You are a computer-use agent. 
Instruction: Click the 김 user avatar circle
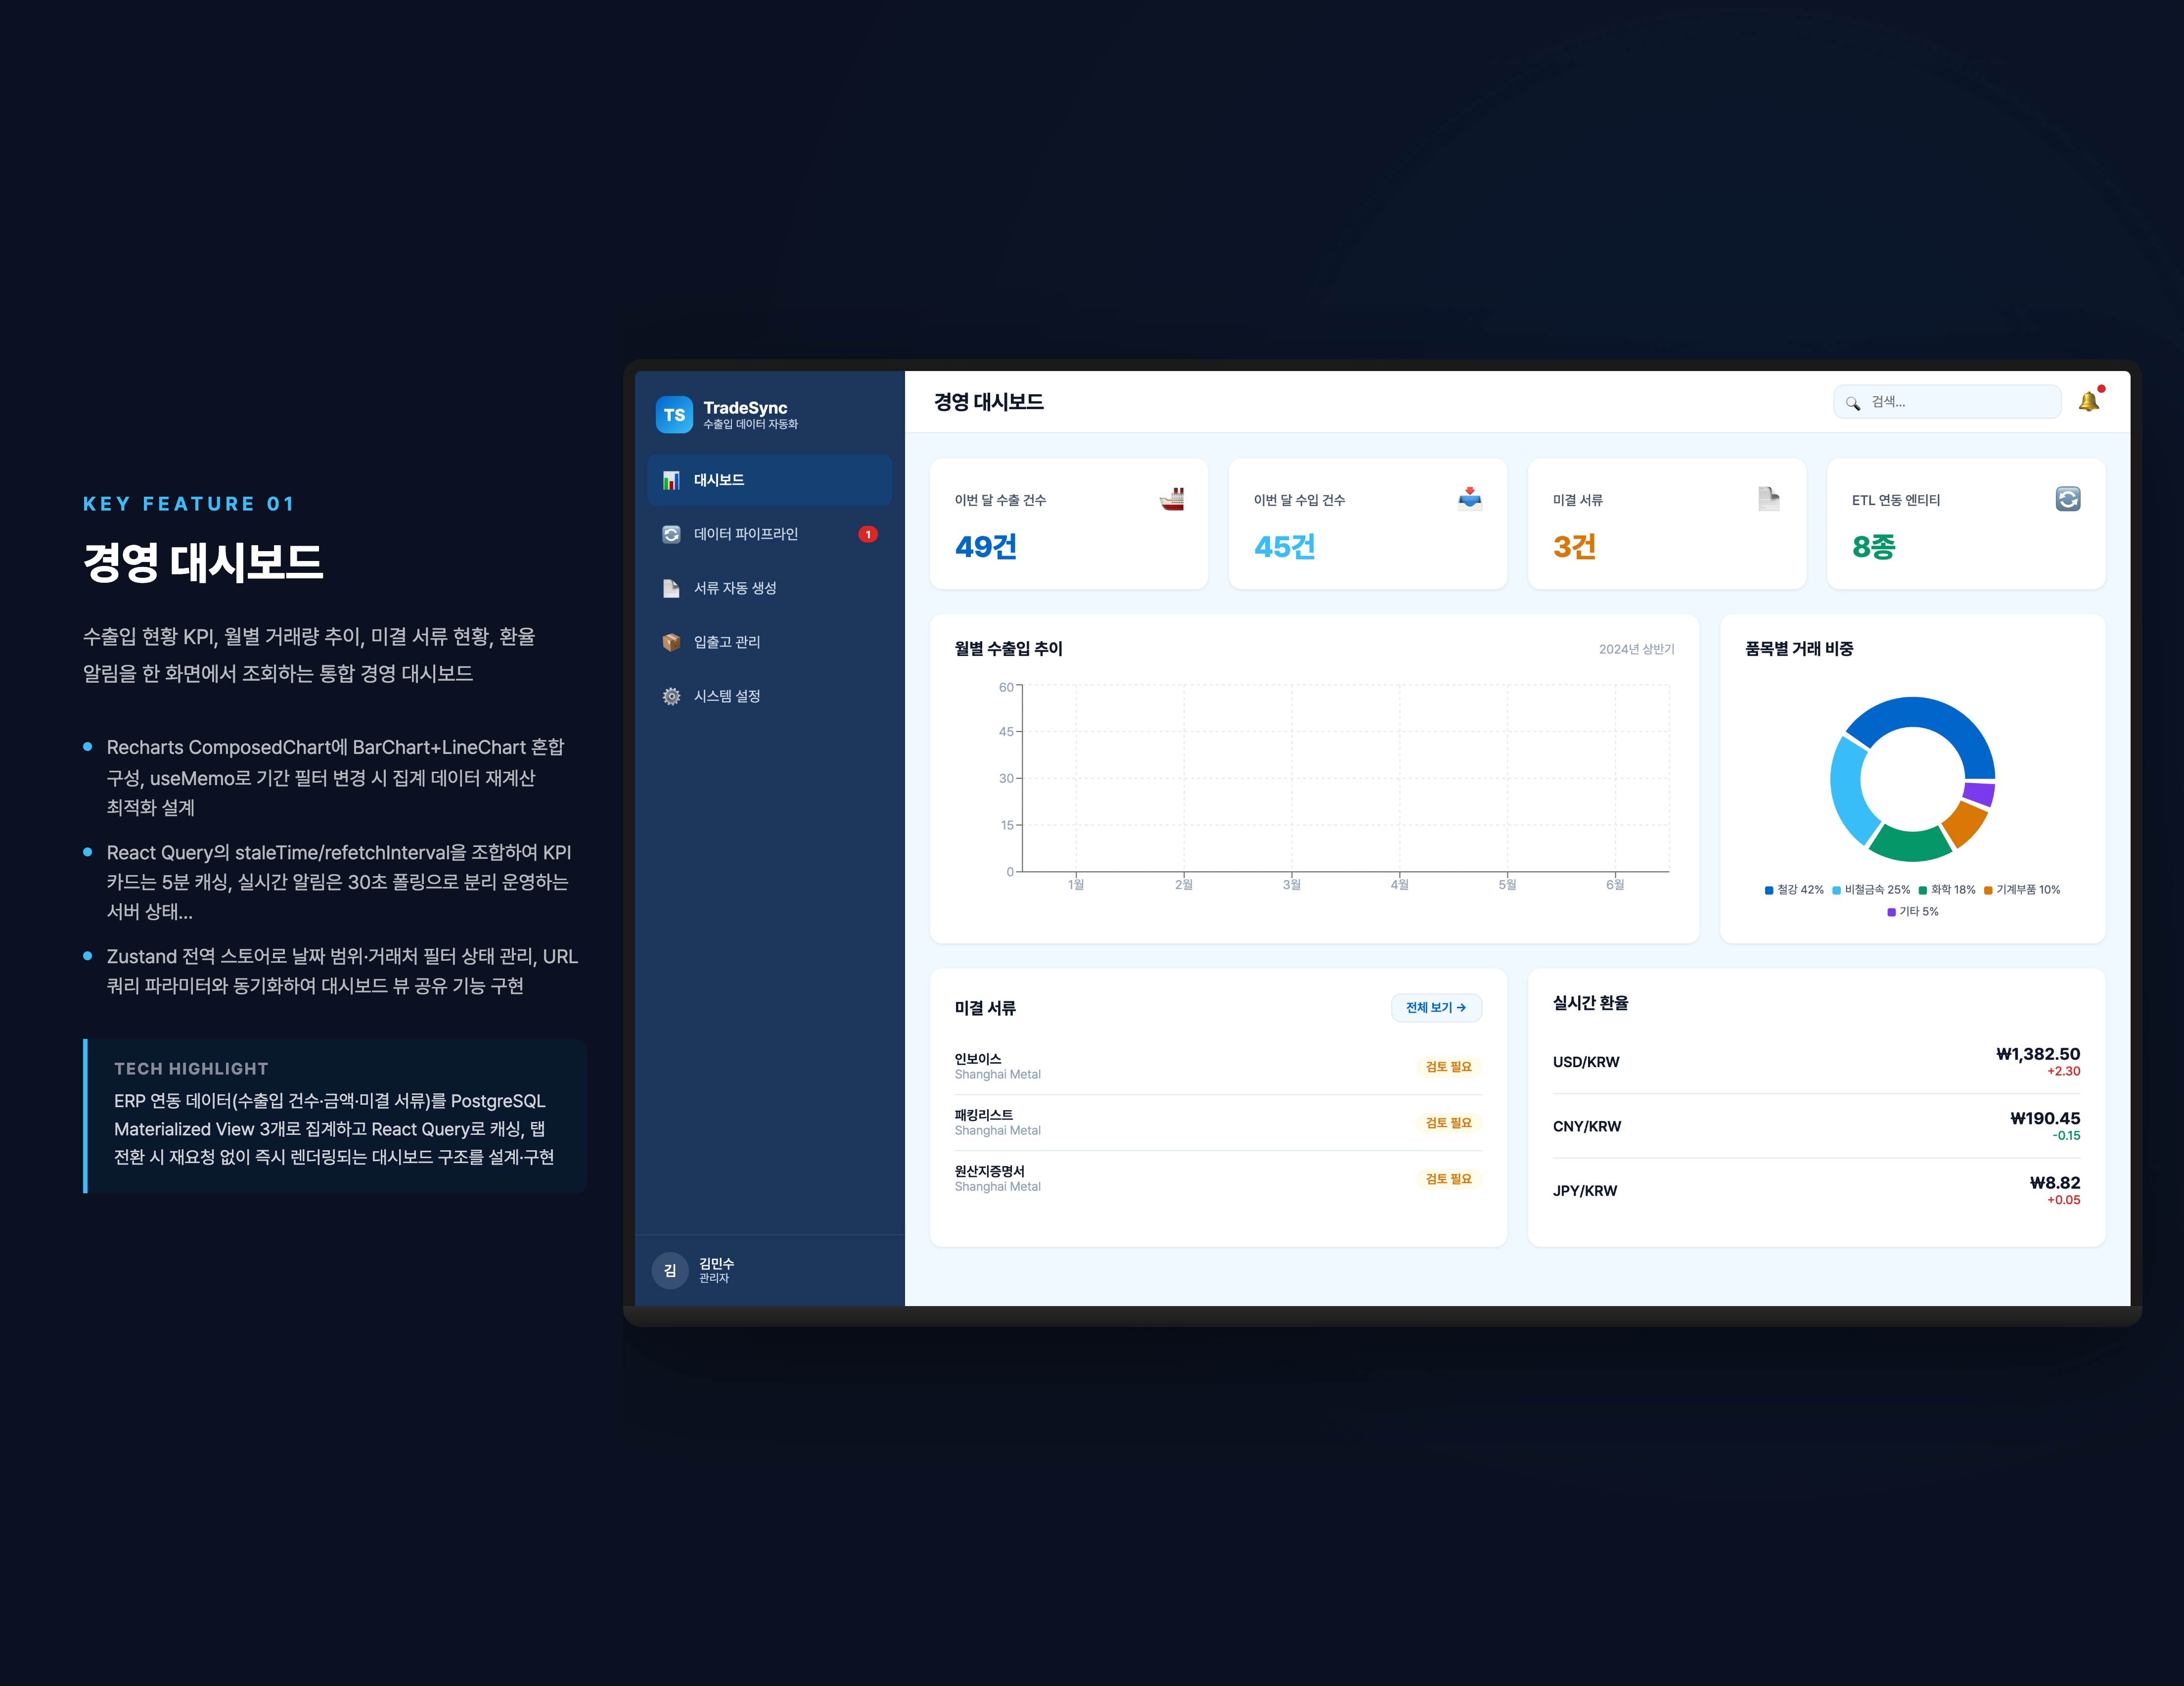click(x=670, y=1270)
